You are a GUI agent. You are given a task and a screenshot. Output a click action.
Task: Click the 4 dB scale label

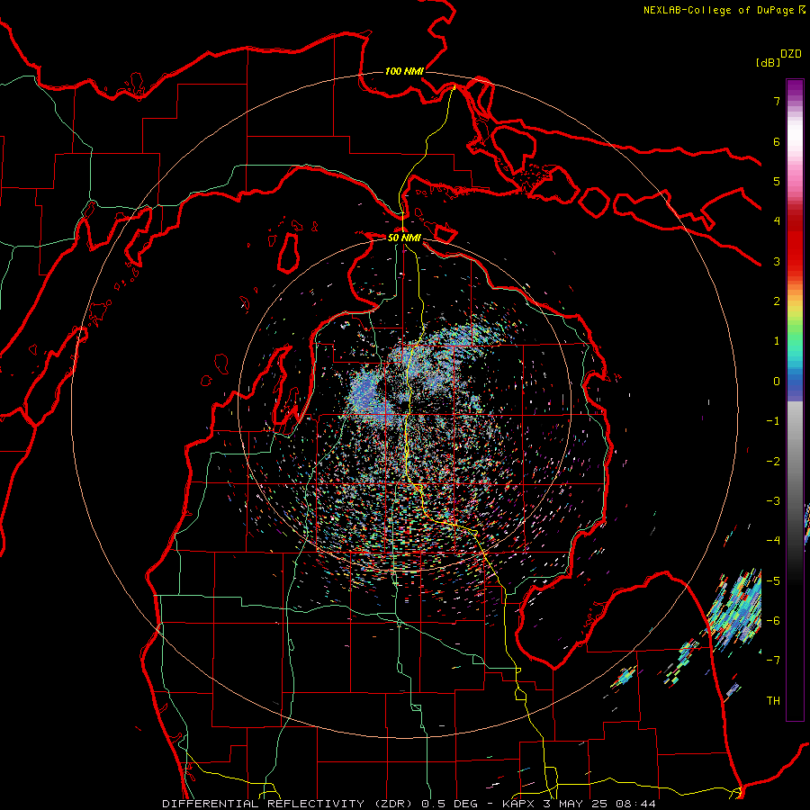[x=777, y=221]
